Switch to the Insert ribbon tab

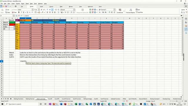point(41,6)
